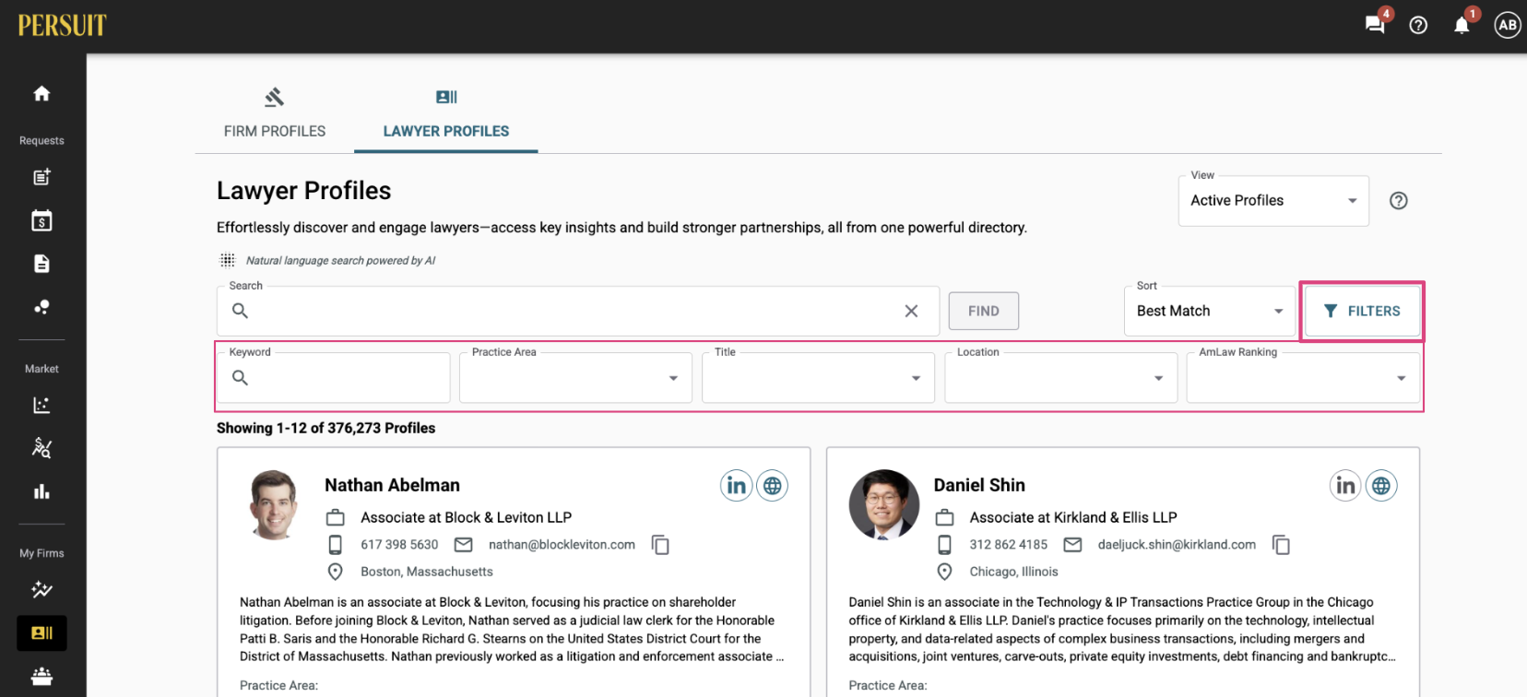
Task: Click the Find button
Action: pyautogui.click(x=984, y=312)
